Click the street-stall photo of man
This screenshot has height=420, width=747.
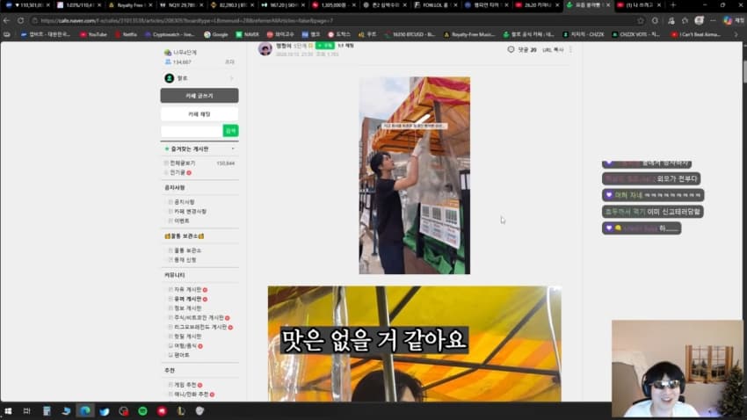click(x=415, y=175)
